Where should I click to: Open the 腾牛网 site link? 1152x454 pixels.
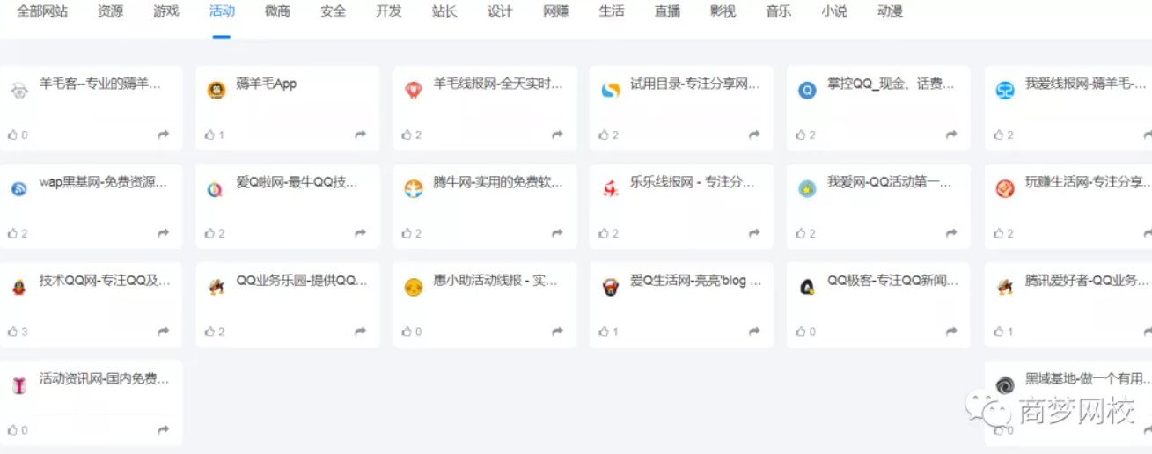pyautogui.click(x=498, y=183)
